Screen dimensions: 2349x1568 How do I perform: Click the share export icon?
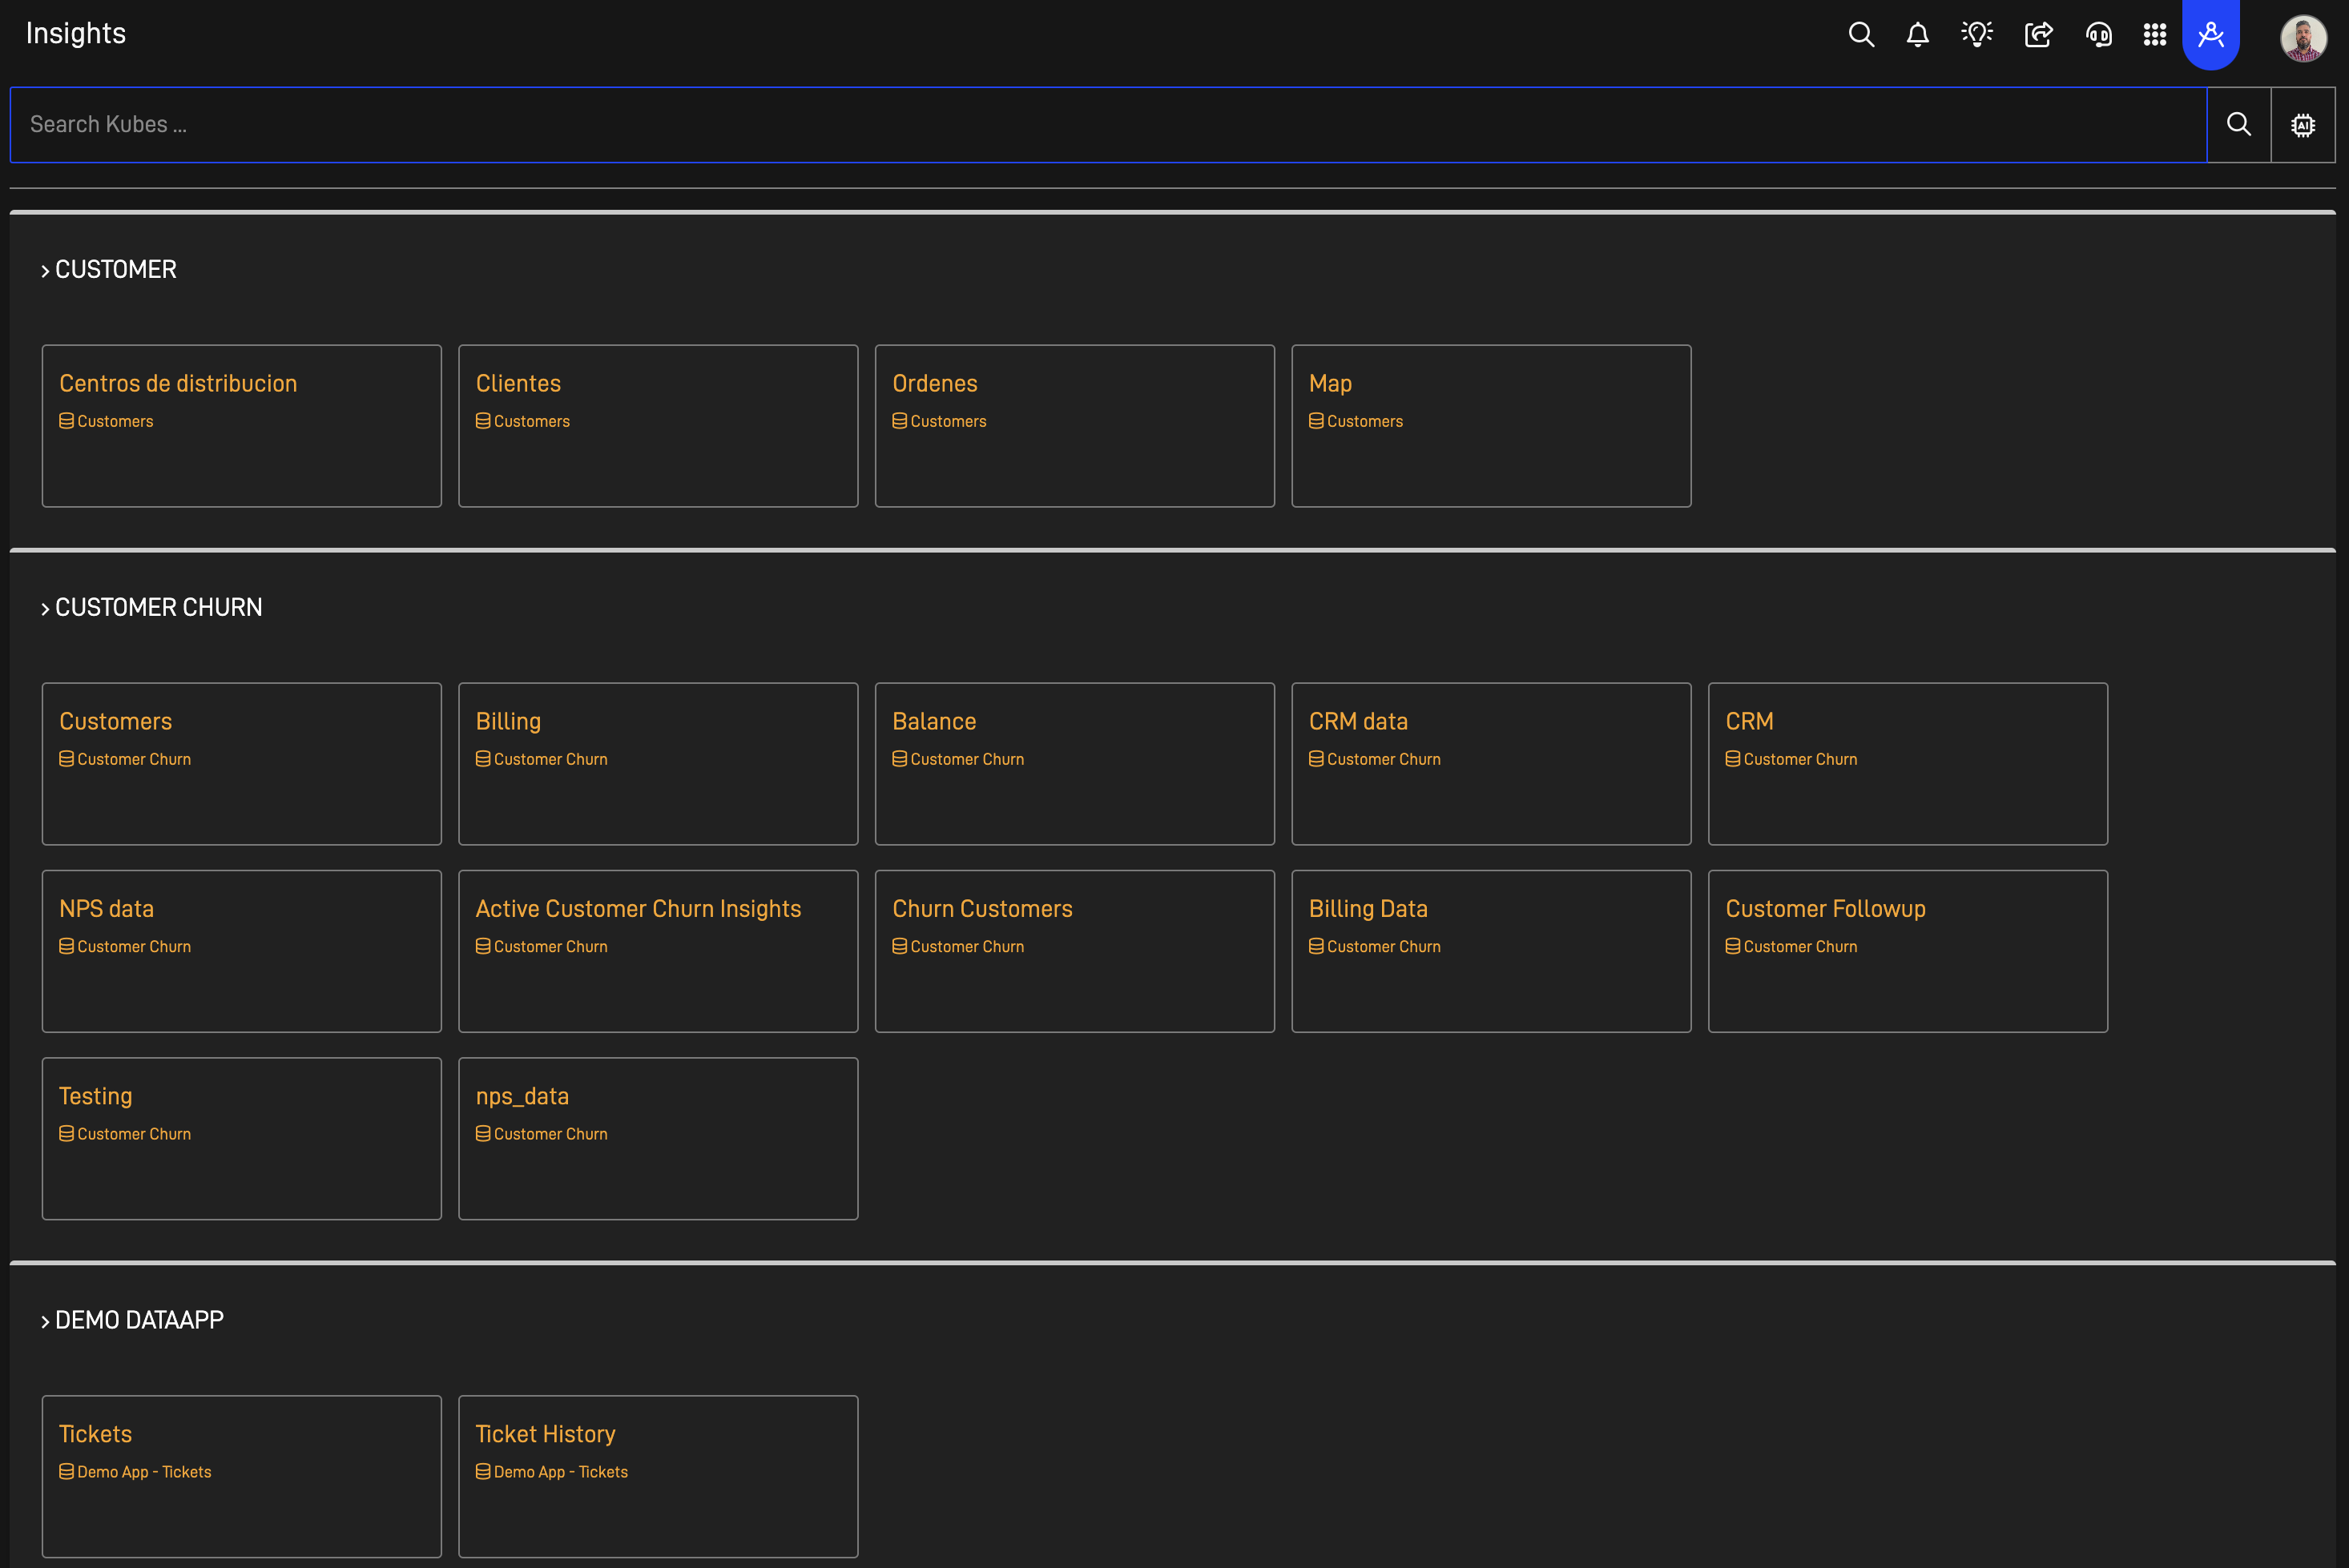(2038, 34)
